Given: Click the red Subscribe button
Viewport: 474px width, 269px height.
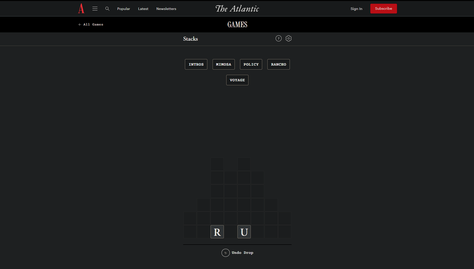Looking at the screenshot, I should tap(383, 9).
